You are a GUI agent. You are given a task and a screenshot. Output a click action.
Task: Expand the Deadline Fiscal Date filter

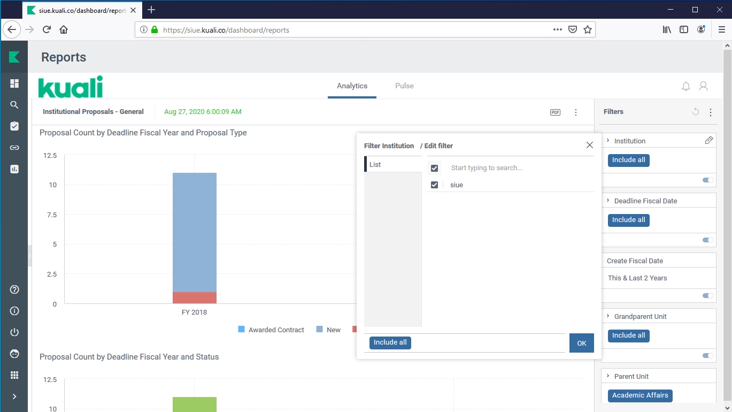(608, 201)
